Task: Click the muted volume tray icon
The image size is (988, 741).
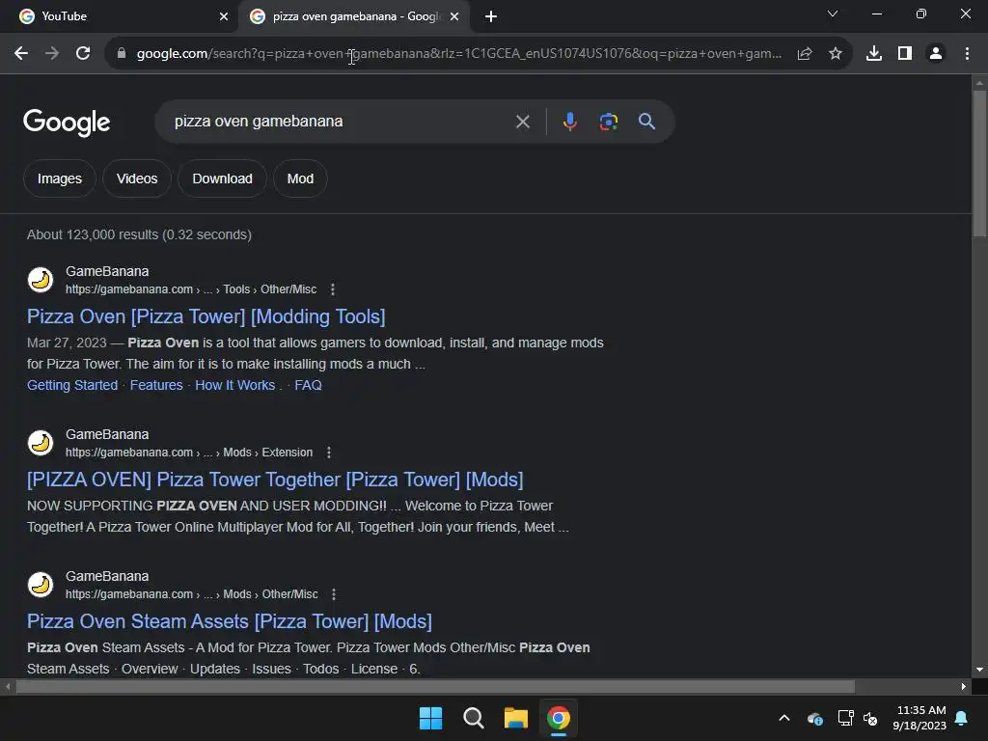Action: [871, 718]
